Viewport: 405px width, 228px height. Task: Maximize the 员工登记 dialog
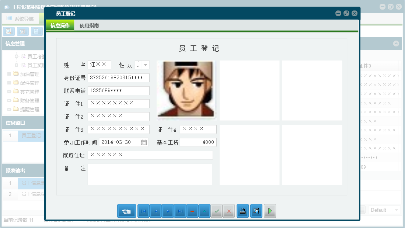click(x=346, y=13)
